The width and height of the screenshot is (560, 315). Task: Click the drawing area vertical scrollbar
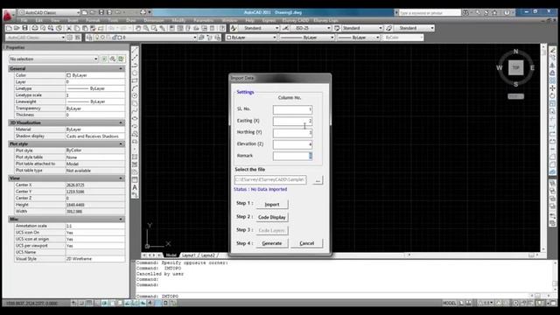543,147
